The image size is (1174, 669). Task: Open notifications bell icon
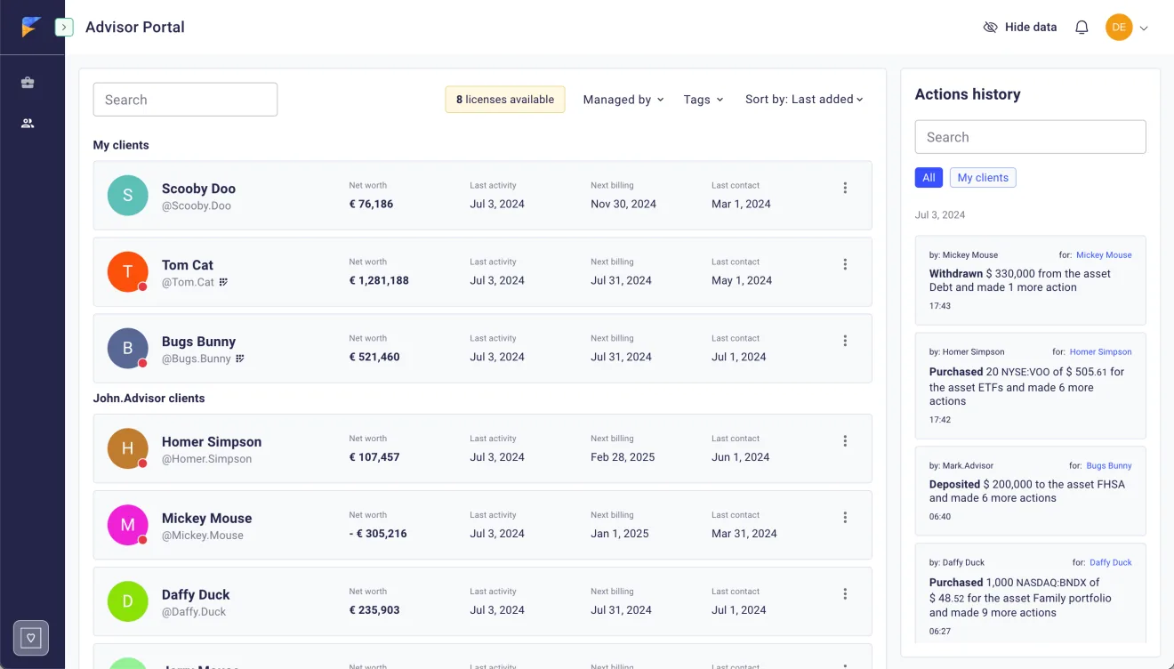1082,28
